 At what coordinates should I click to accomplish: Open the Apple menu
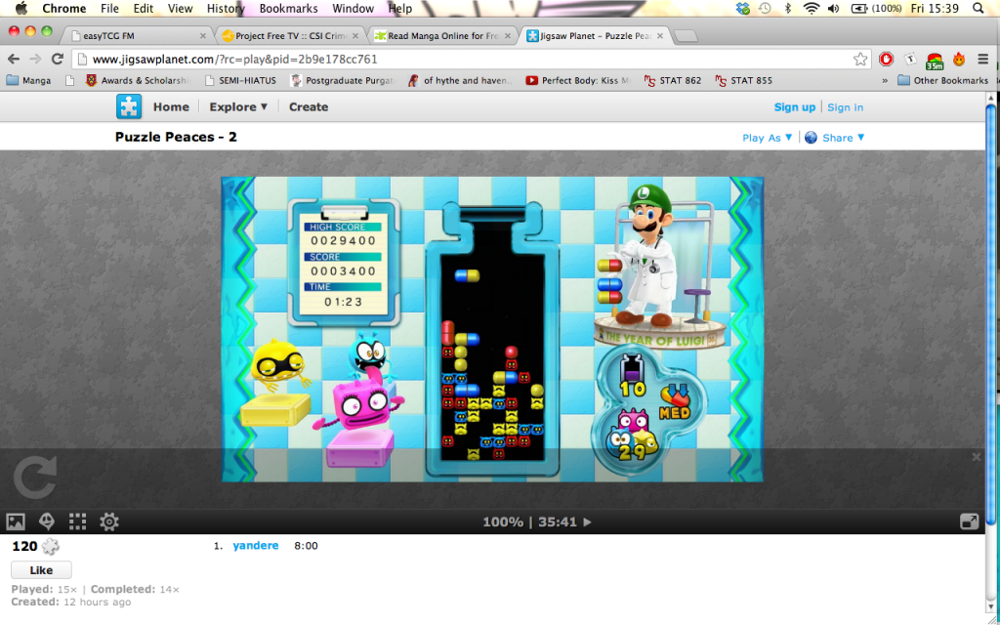(21, 8)
